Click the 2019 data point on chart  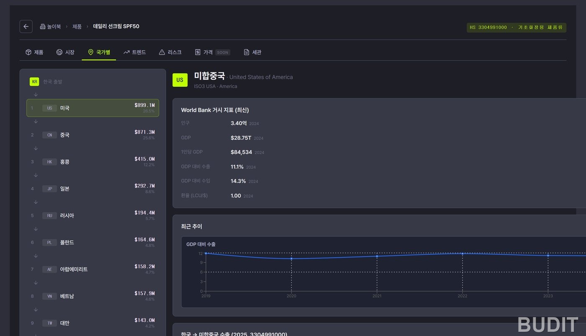tap(206, 253)
